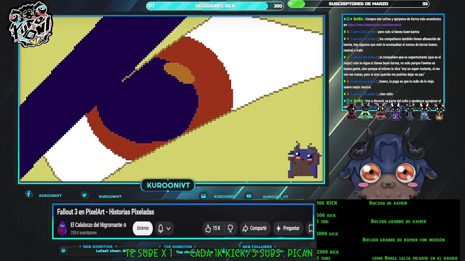Open the notification bell dropdown
The image size is (465, 261).
(x=164, y=228)
